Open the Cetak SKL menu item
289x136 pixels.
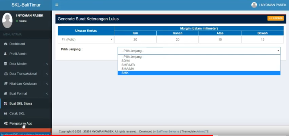click(26, 113)
